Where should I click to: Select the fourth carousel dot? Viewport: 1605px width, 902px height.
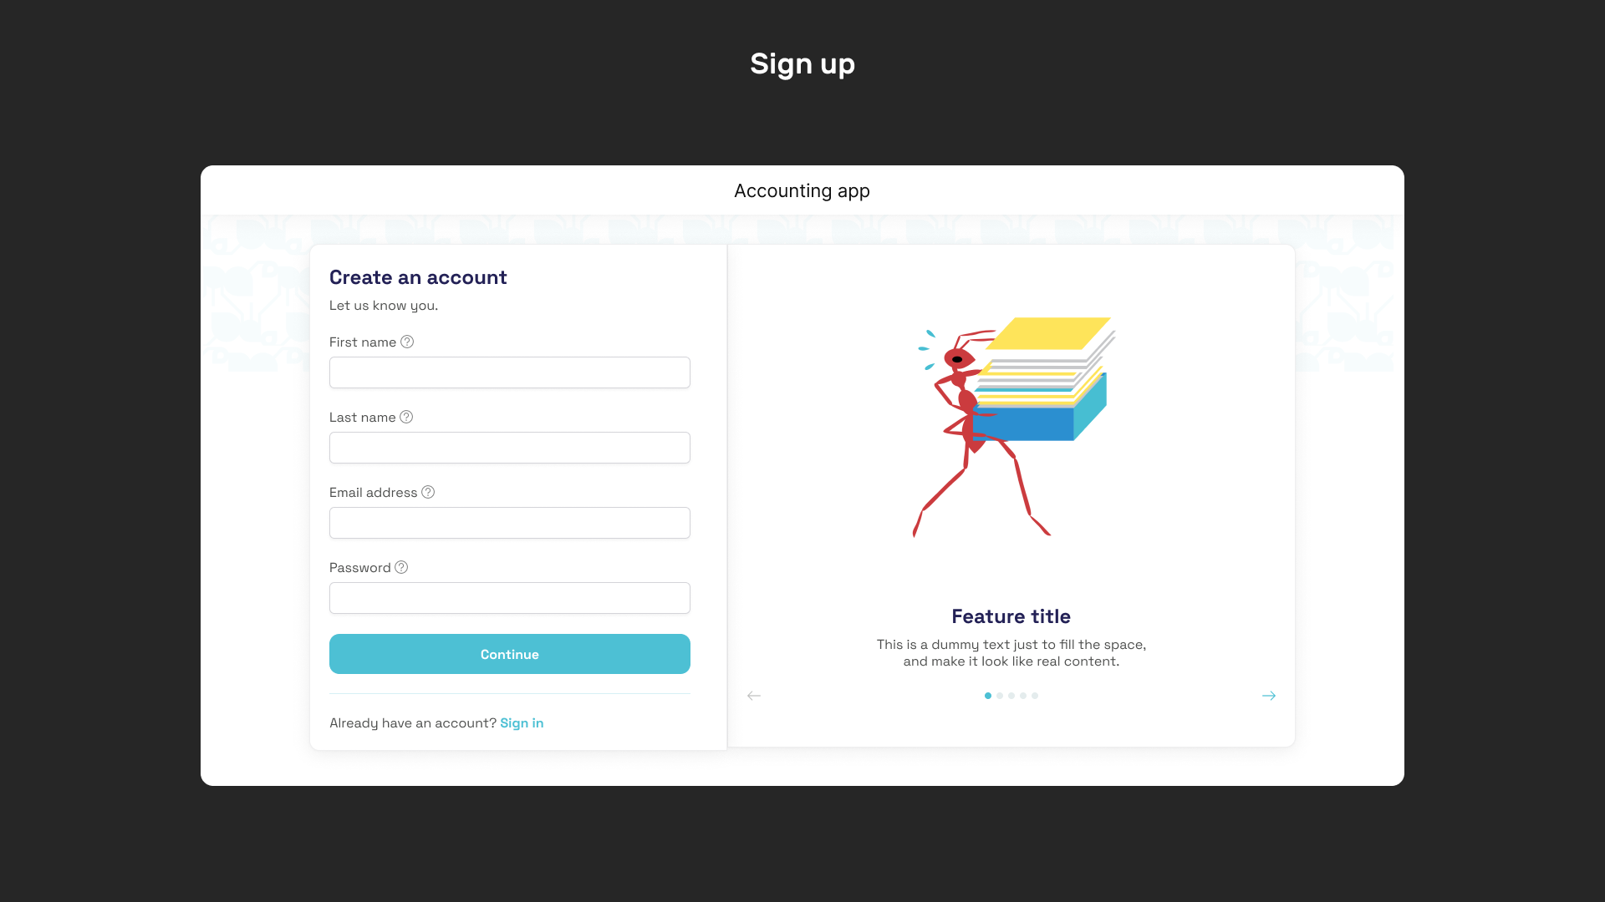pos(1023,695)
